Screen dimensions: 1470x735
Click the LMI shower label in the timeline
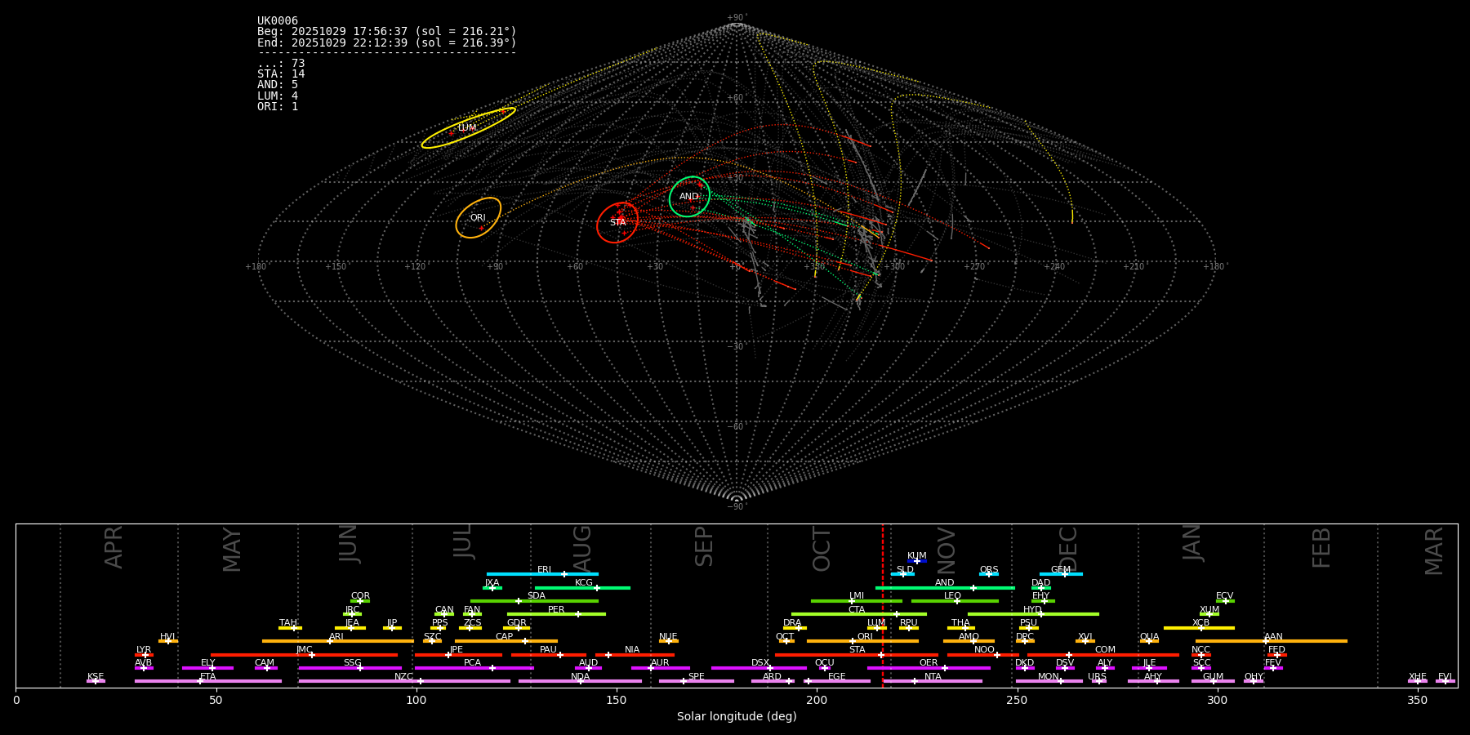pos(857,596)
